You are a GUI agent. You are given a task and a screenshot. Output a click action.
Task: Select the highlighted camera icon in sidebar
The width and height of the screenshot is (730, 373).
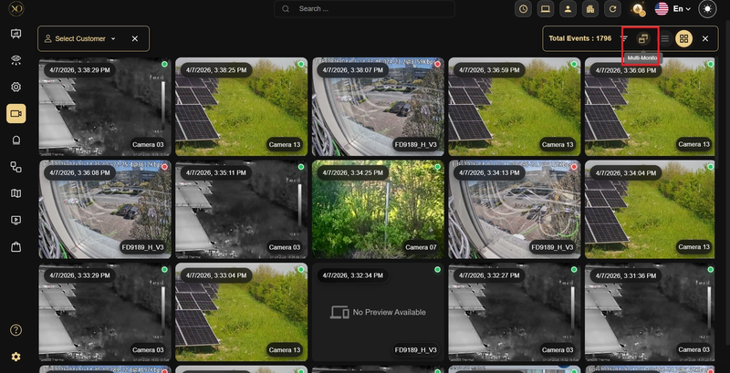16,113
